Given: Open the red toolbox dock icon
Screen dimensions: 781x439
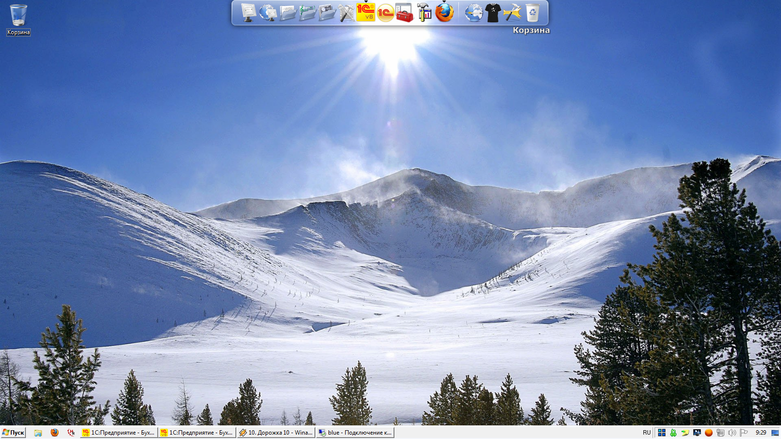Looking at the screenshot, I should (405, 13).
